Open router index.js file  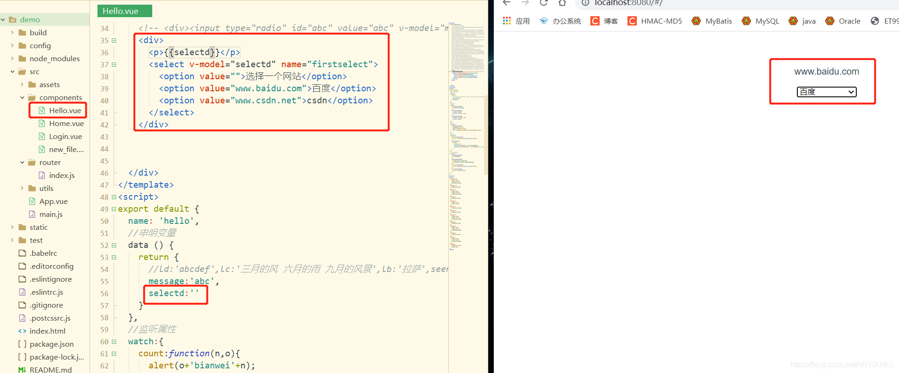pyautogui.click(x=62, y=175)
